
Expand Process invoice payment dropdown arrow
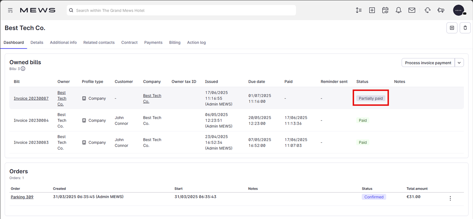point(459,63)
